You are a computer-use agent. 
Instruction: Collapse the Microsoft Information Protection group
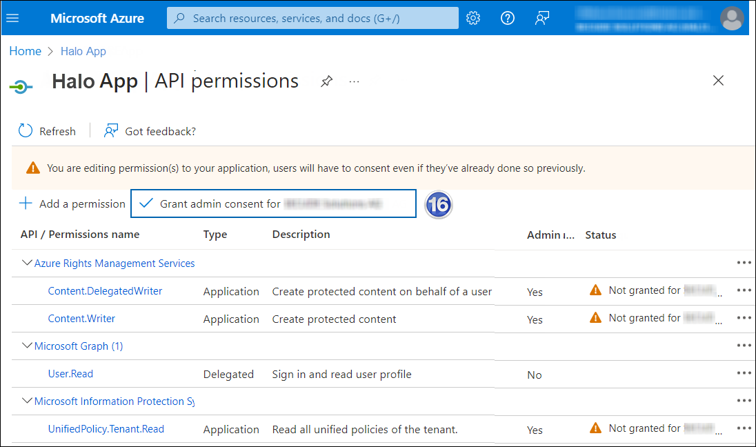pos(27,401)
